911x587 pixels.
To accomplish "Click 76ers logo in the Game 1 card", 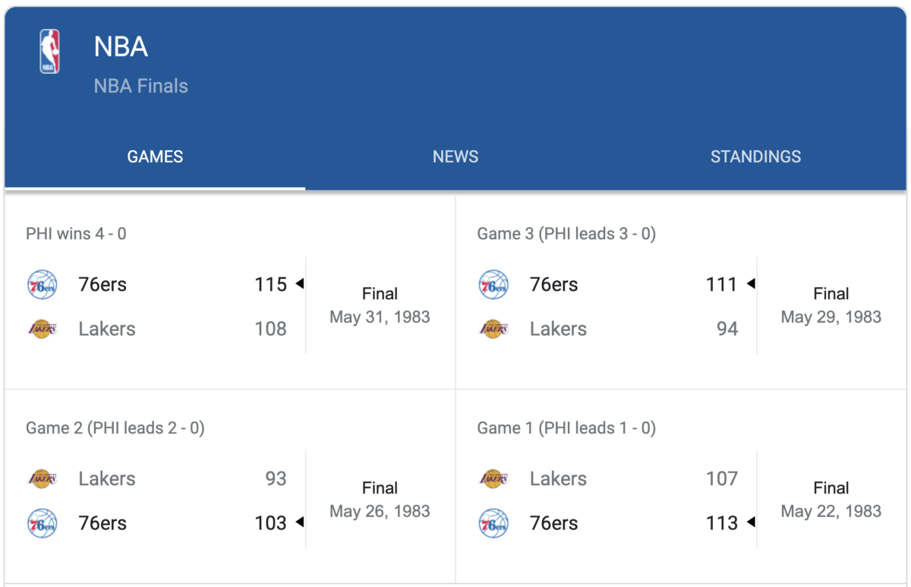I will 493,523.
